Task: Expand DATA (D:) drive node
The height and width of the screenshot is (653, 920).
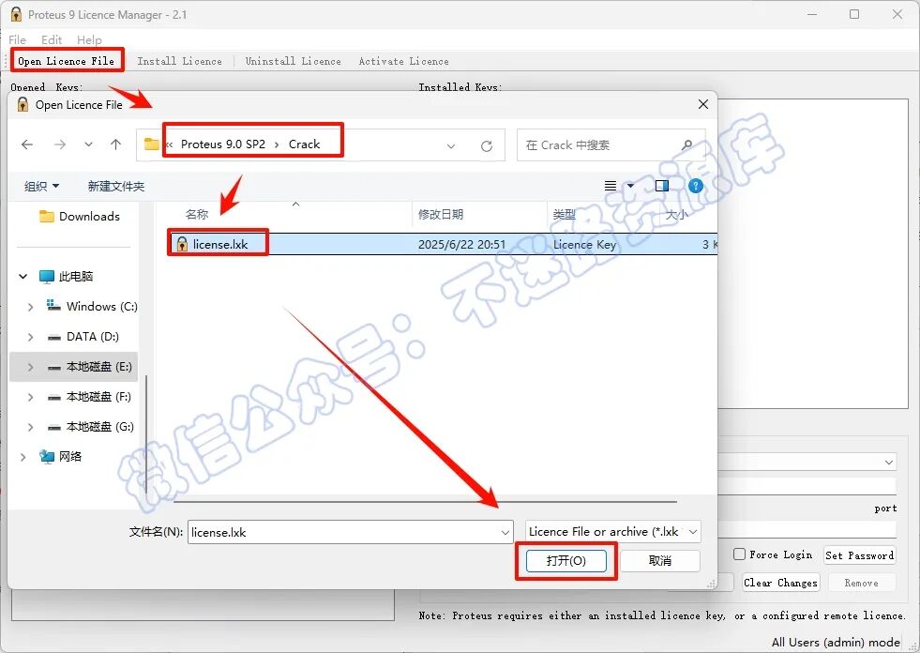Action: tap(30, 337)
